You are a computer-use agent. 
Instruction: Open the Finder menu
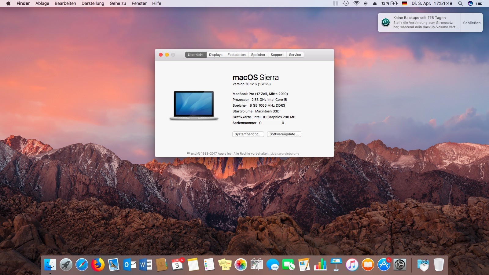tap(23, 3)
